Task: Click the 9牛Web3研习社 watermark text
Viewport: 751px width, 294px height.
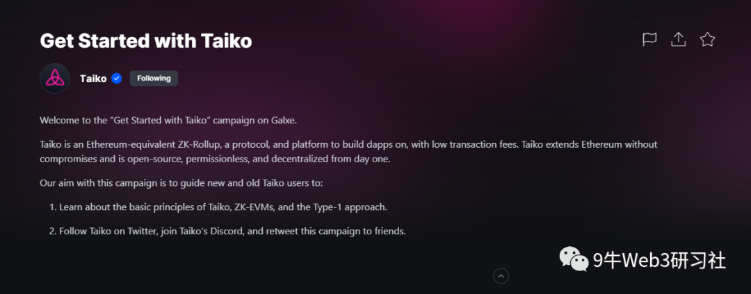Action: [659, 260]
